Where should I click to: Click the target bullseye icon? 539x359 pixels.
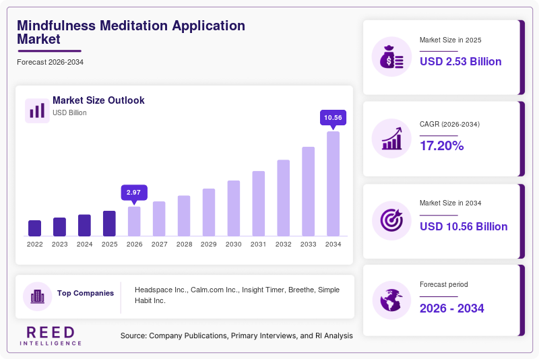391,220
